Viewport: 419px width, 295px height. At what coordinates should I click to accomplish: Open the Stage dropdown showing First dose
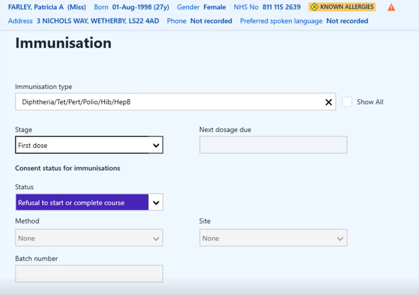pyautogui.click(x=89, y=145)
